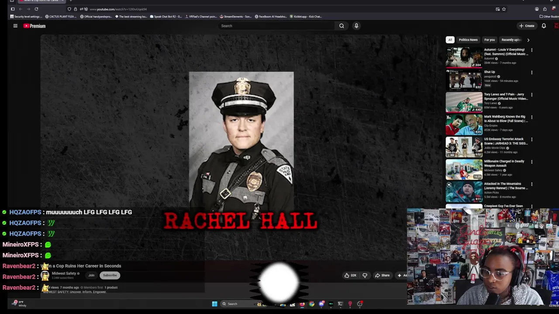Viewport: 559px width, 314px height.
Task: Click the Subscribe button
Action: pyautogui.click(x=110, y=275)
